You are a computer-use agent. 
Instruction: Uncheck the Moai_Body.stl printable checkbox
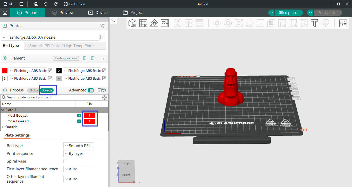(x=79, y=116)
